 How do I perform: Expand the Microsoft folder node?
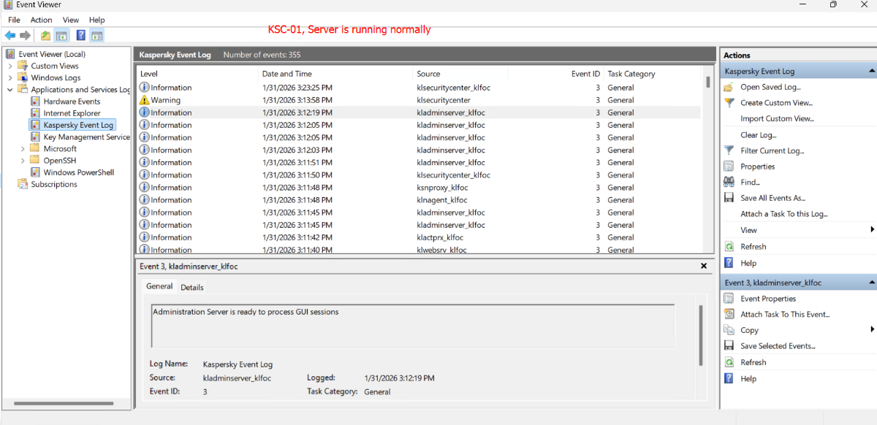point(23,149)
